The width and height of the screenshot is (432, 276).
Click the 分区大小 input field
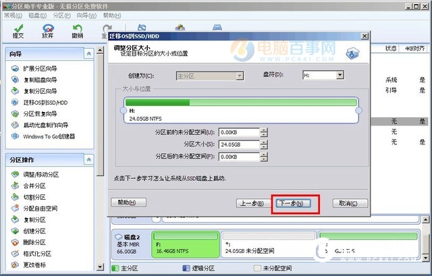click(x=239, y=144)
